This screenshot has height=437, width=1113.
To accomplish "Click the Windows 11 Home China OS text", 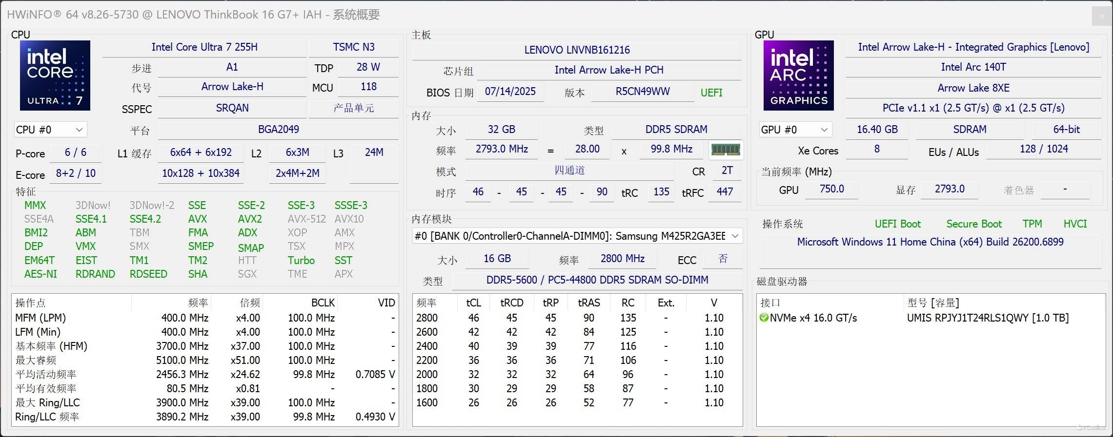I will click(x=930, y=242).
